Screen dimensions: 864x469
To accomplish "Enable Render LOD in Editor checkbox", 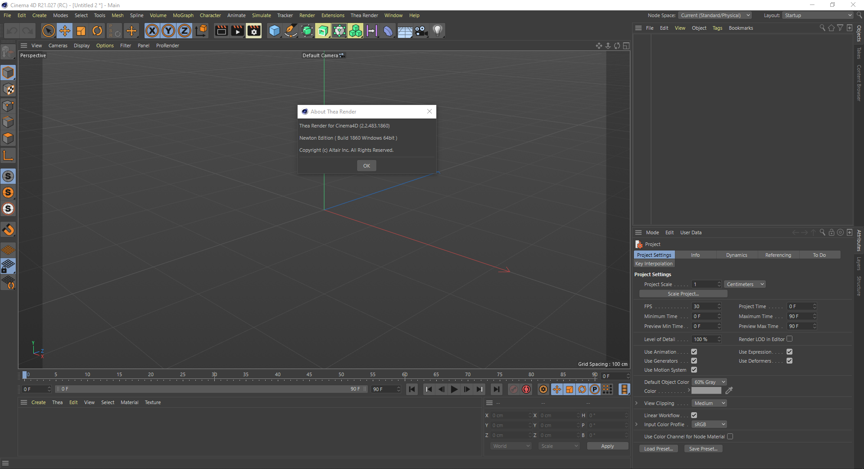I will pyautogui.click(x=789, y=339).
